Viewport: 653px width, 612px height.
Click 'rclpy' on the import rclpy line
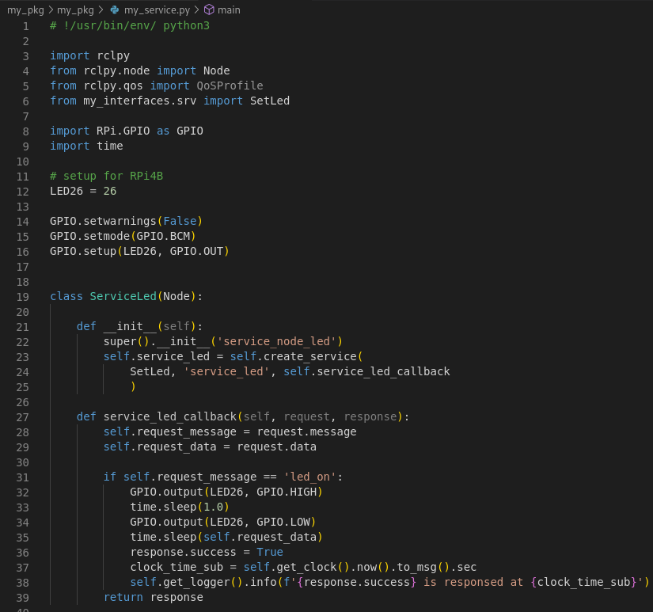(x=113, y=56)
